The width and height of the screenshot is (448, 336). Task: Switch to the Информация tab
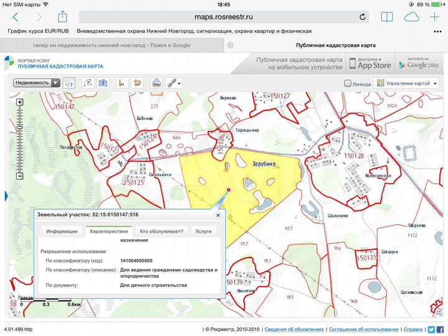coord(61,231)
